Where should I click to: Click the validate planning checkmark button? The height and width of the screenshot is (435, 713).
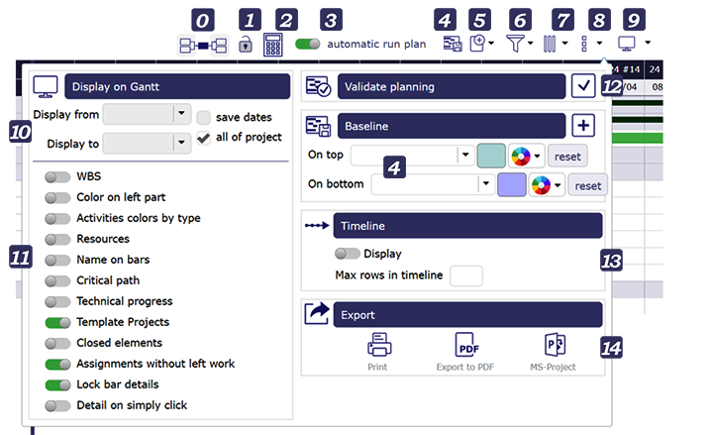pos(583,86)
